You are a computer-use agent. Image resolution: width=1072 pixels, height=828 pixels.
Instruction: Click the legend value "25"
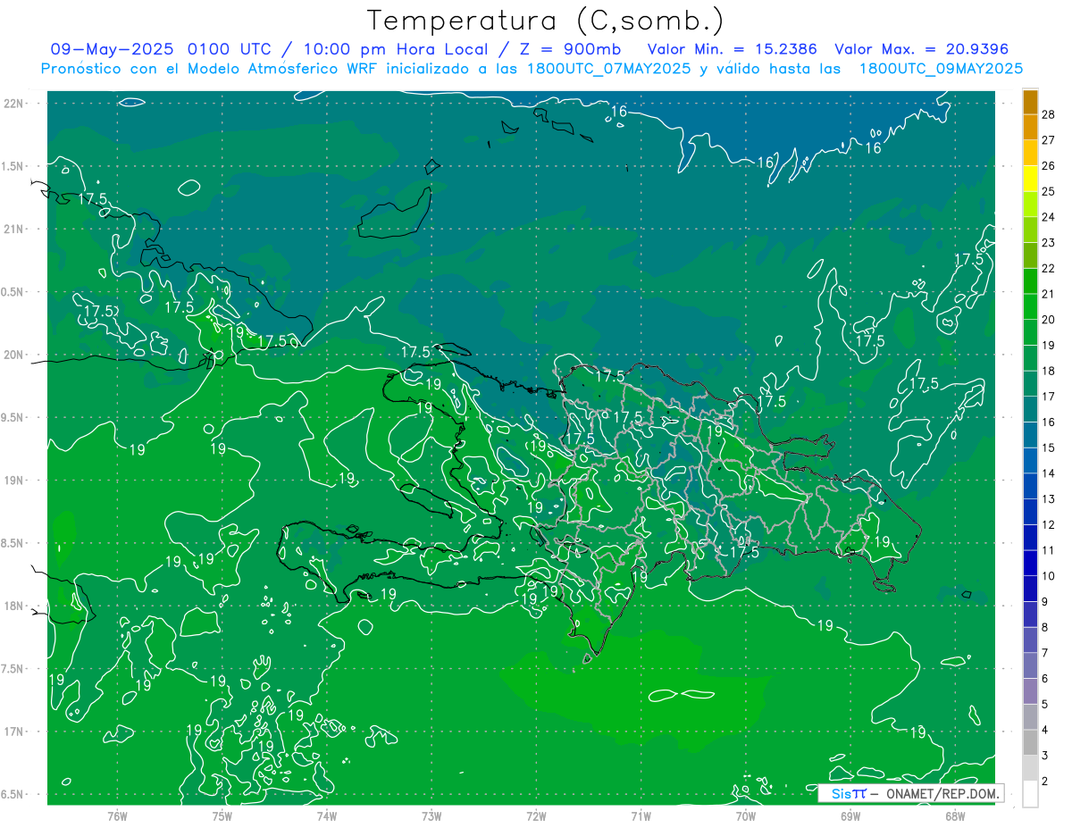[x=1049, y=191]
